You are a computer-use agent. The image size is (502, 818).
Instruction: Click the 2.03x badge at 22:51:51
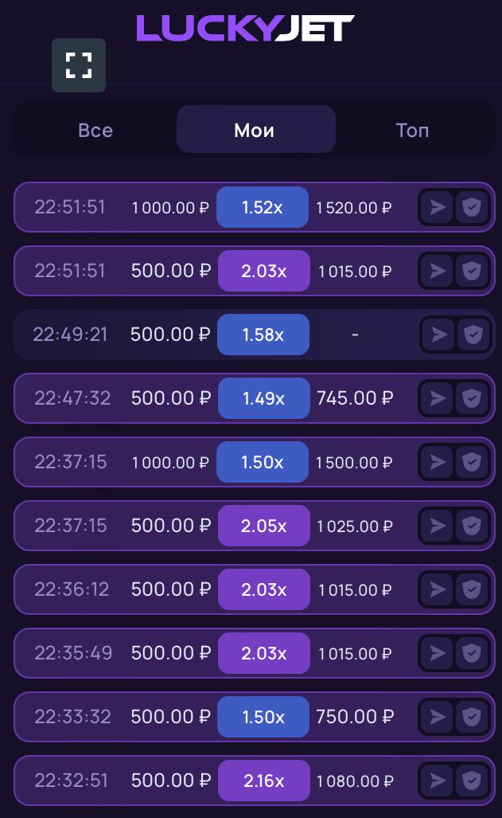pos(263,271)
